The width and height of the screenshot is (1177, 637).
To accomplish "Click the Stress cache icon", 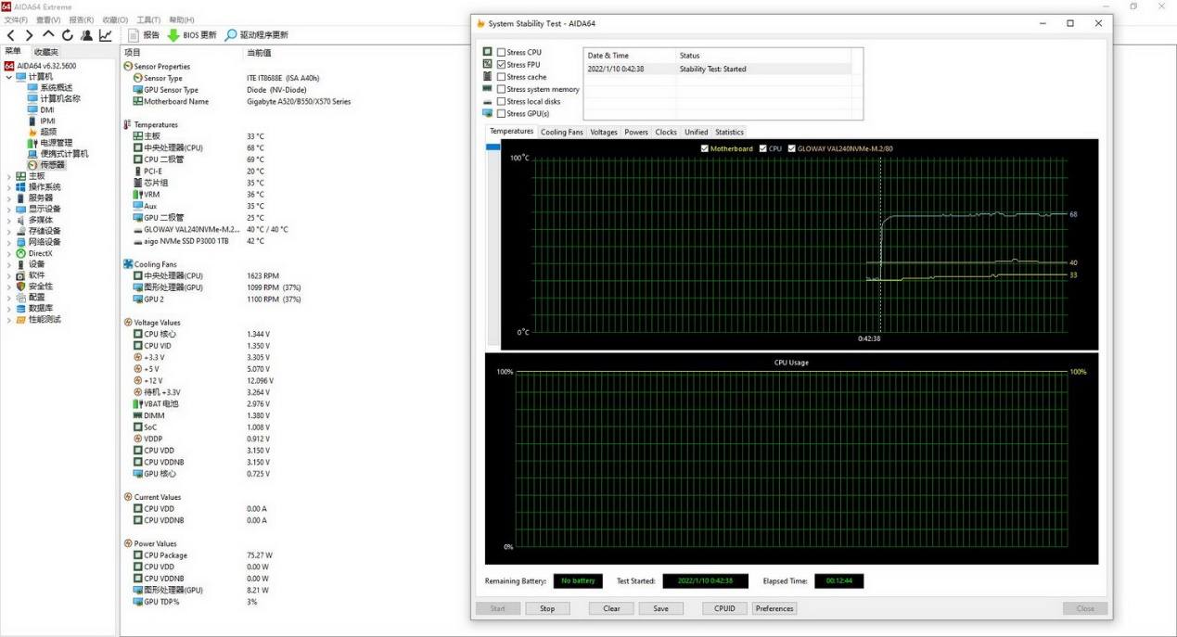I will click(488, 77).
